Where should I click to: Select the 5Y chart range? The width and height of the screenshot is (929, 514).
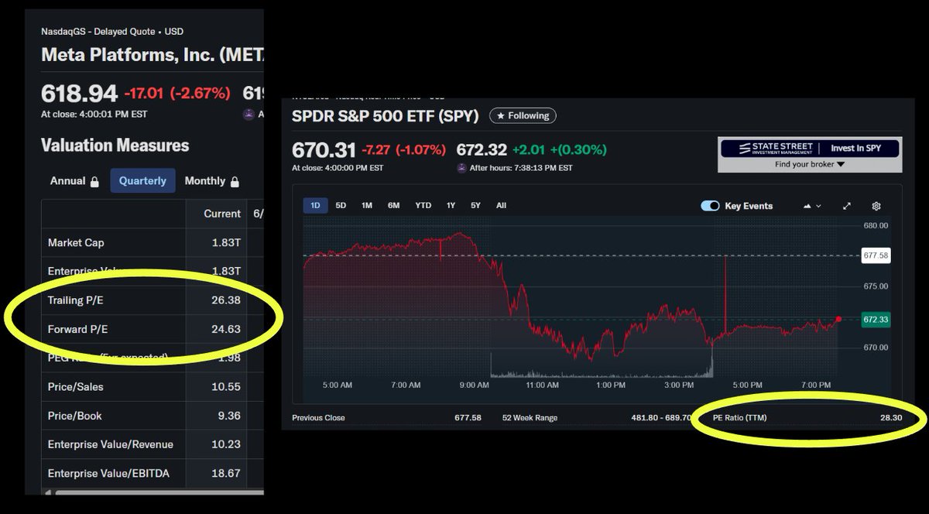click(475, 205)
